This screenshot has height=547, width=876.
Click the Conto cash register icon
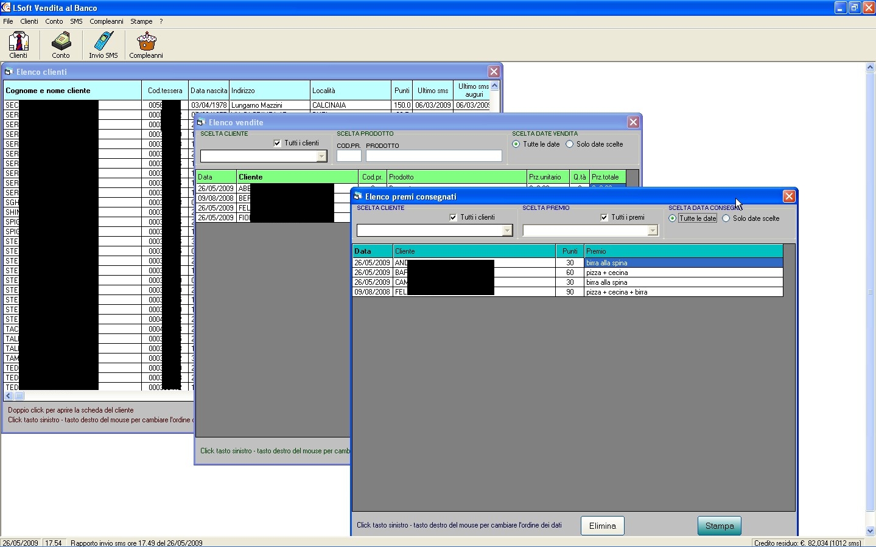click(x=61, y=42)
